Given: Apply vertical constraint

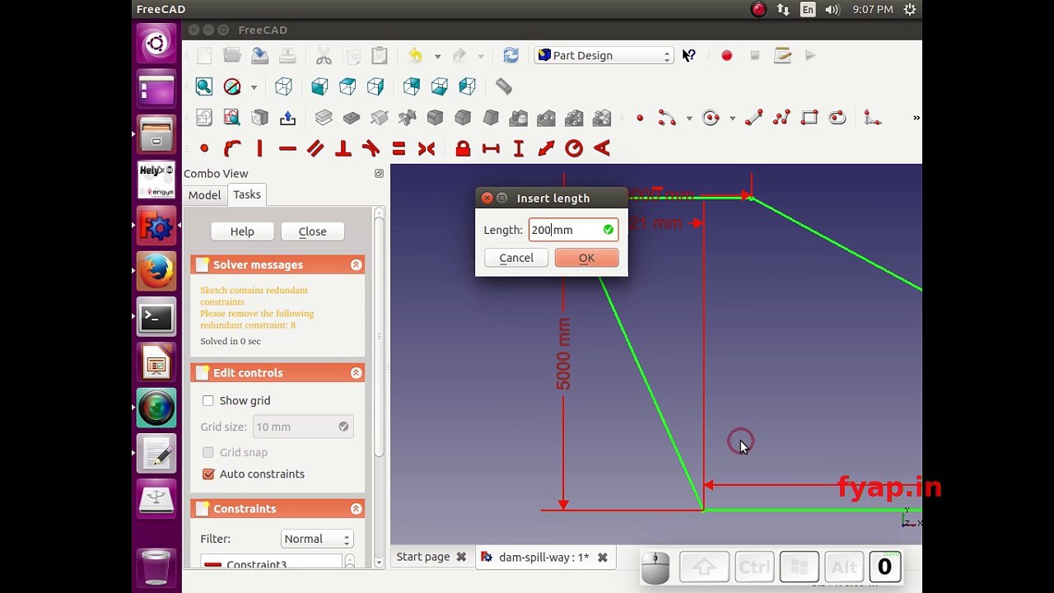Looking at the screenshot, I should coord(259,149).
